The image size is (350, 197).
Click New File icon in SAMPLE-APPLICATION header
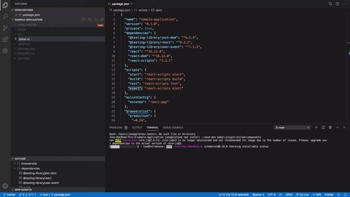(83, 20)
